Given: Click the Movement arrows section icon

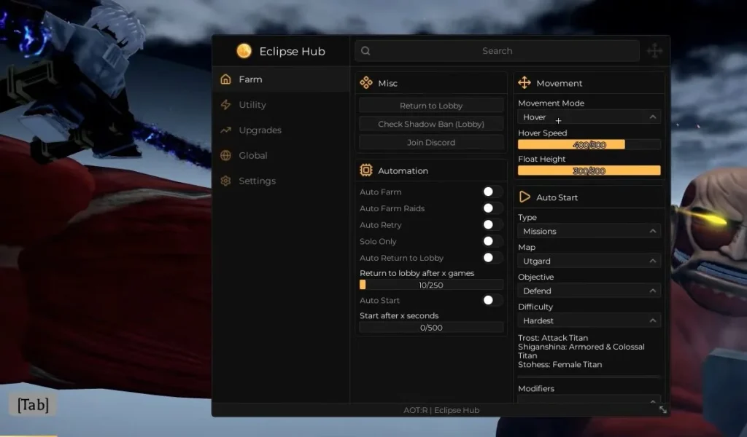Looking at the screenshot, I should (x=525, y=83).
